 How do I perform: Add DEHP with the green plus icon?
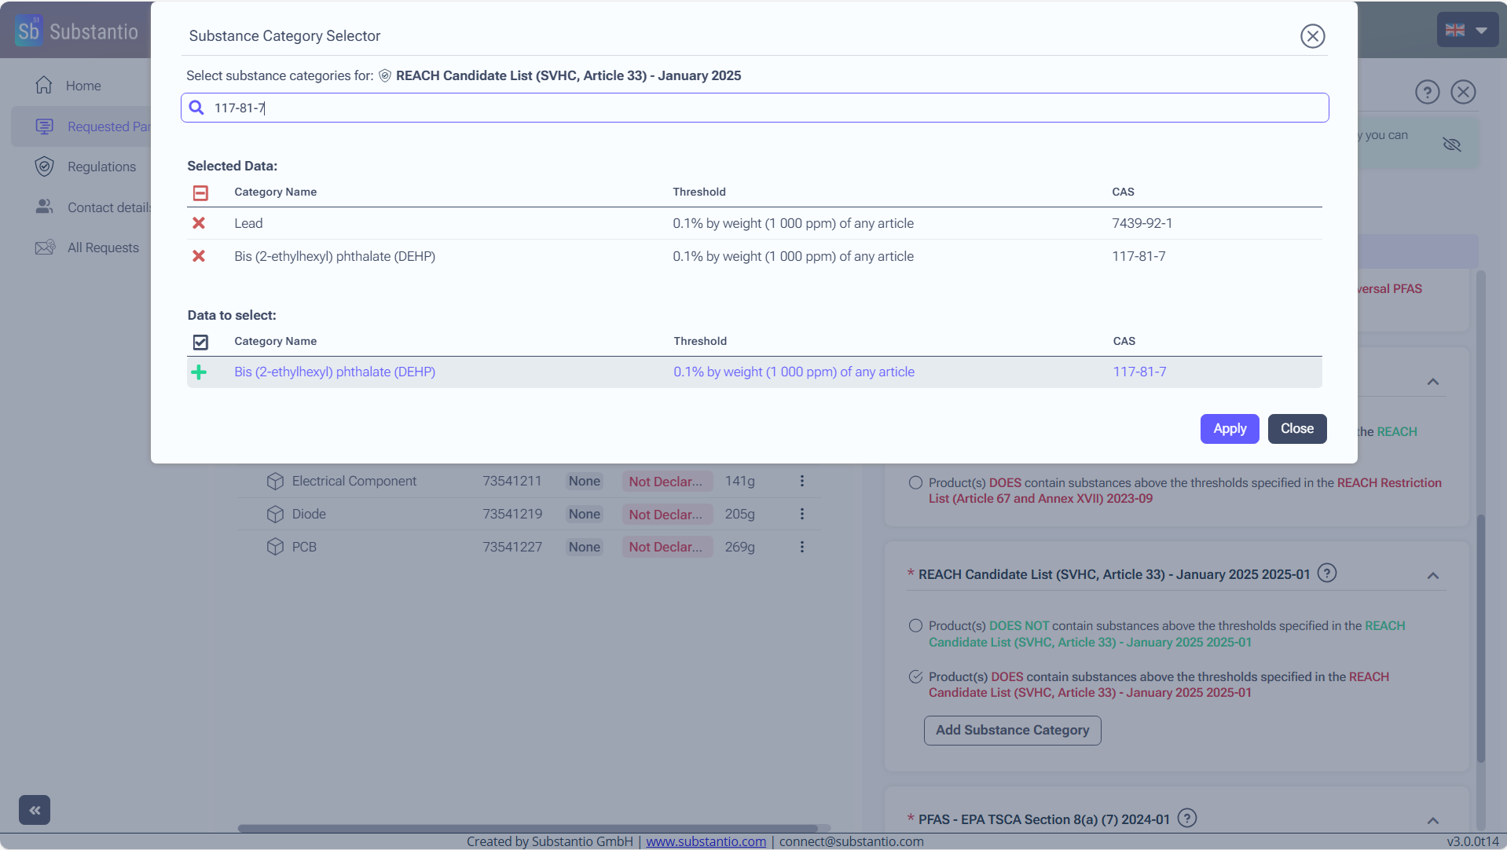[x=199, y=372]
